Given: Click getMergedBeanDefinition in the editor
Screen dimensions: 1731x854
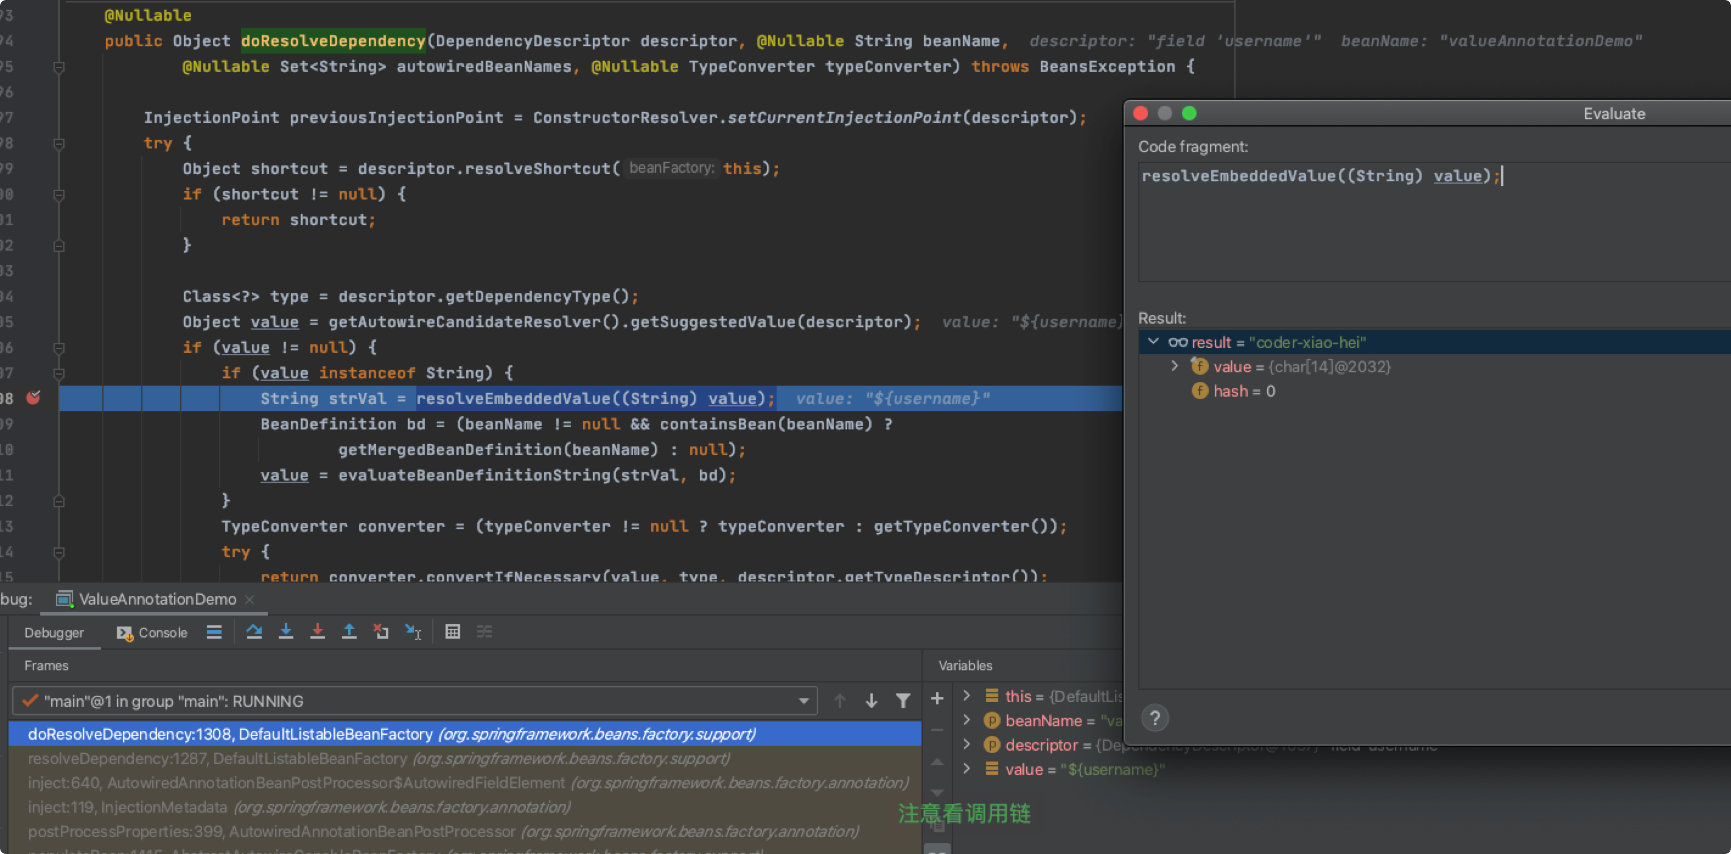Looking at the screenshot, I should pos(450,450).
